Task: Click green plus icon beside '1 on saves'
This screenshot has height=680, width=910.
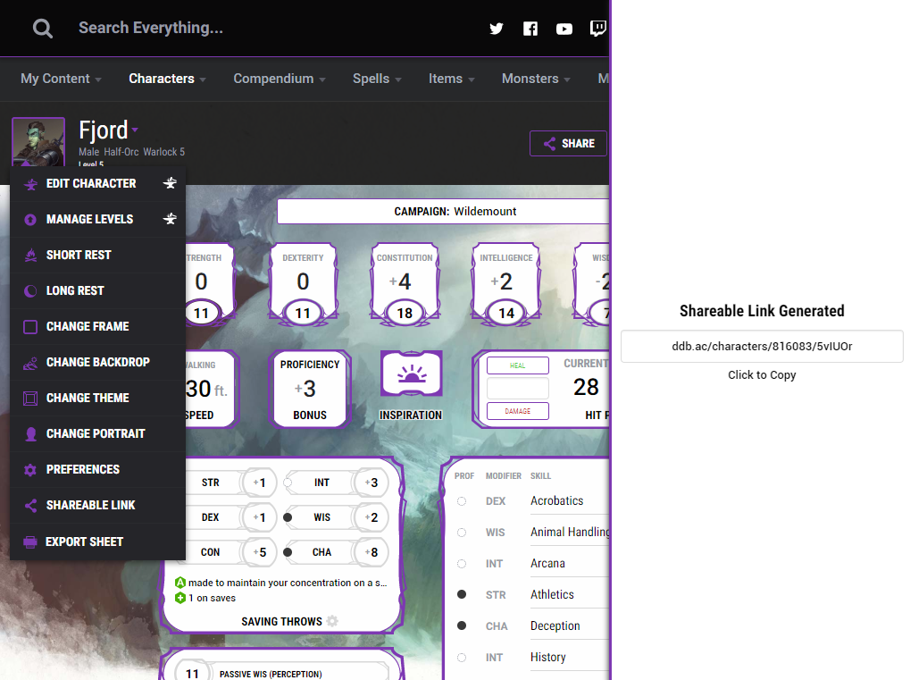Action: coord(179,598)
